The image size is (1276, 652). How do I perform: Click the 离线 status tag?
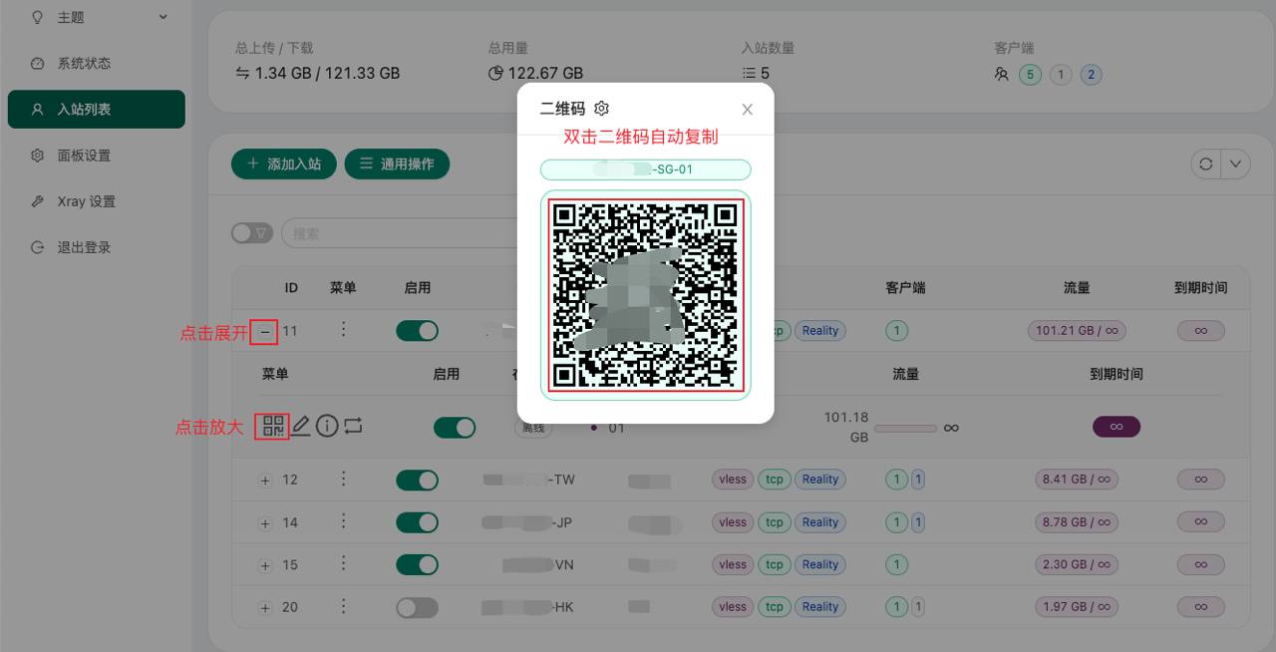[532, 428]
